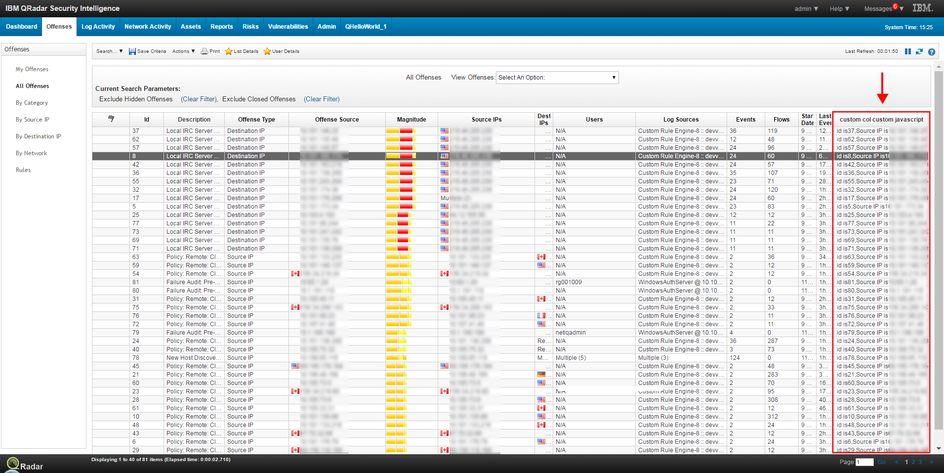Image resolution: width=944 pixels, height=473 pixels.
Task: Click the User Details star icon
Action: (x=267, y=51)
